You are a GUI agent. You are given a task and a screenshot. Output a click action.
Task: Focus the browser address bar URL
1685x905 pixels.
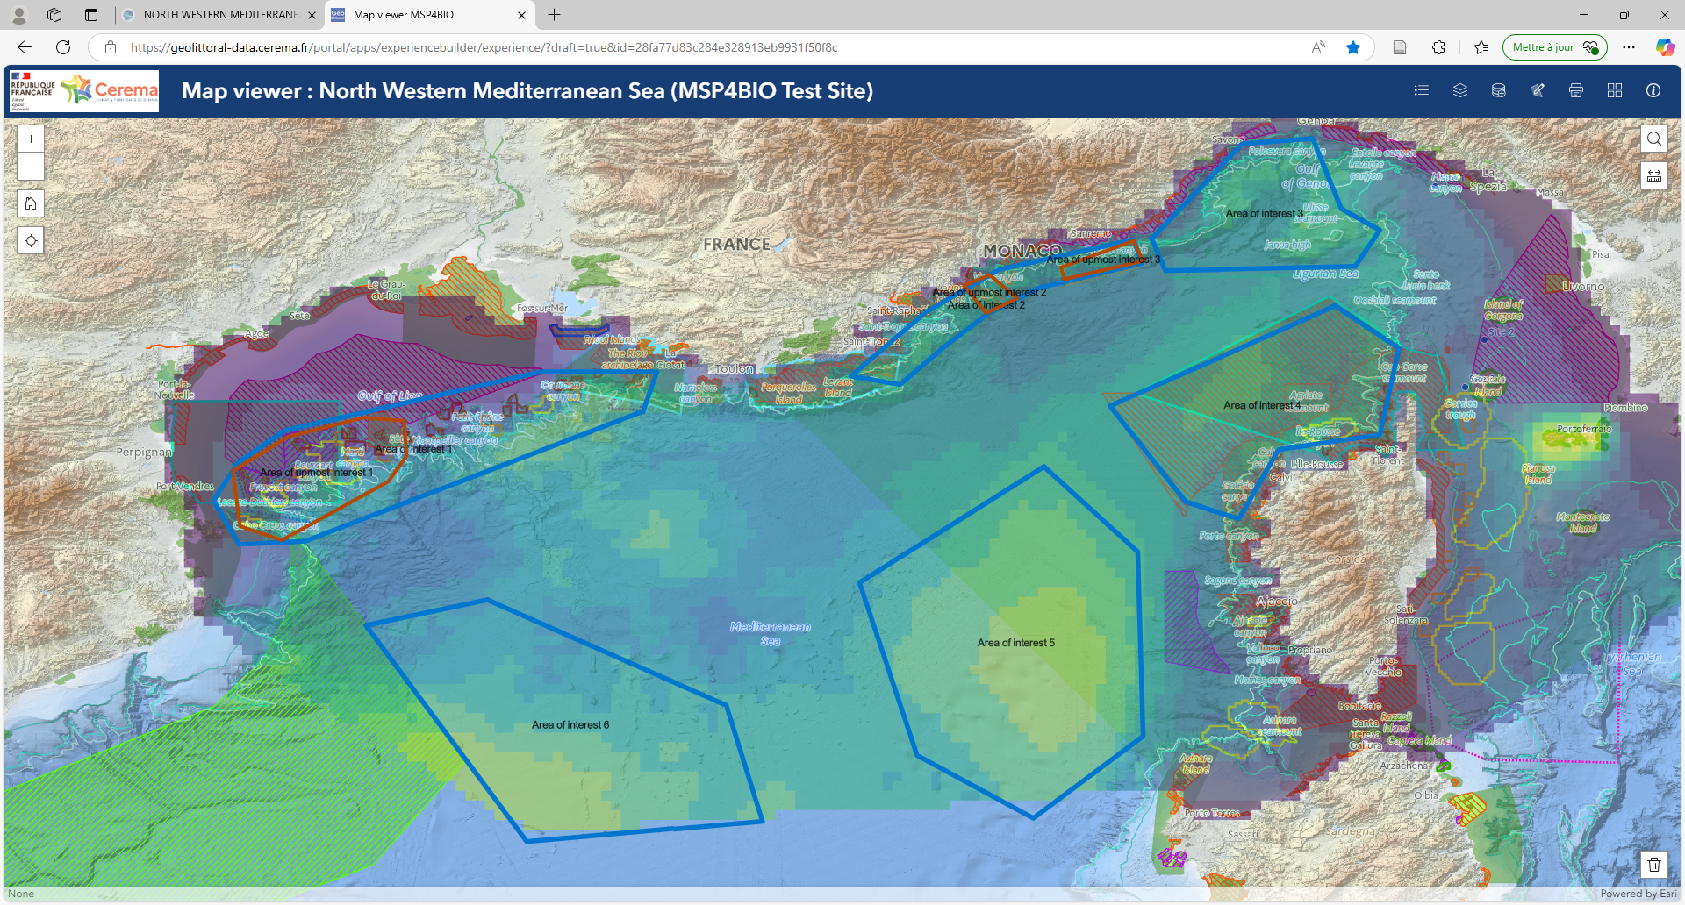pyautogui.click(x=484, y=47)
